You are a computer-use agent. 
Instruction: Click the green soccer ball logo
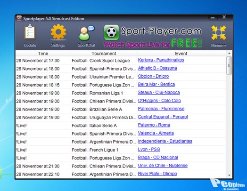pyautogui.click(x=111, y=32)
